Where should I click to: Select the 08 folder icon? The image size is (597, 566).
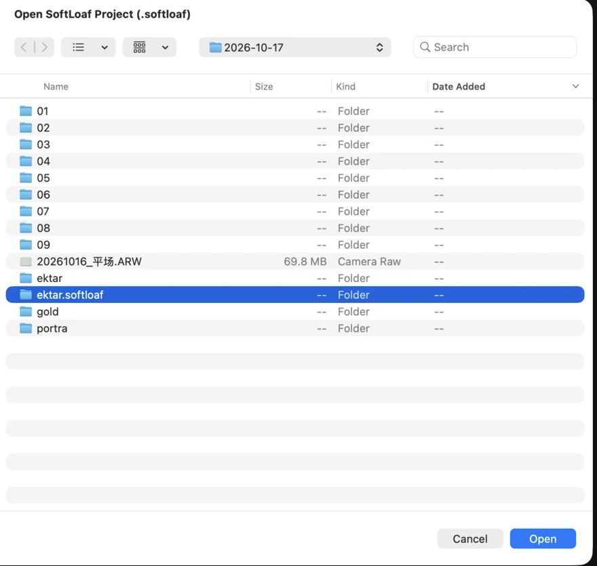pyautogui.click(x=26, y=228)
